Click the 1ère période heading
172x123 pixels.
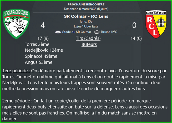(x=16, y=71)
